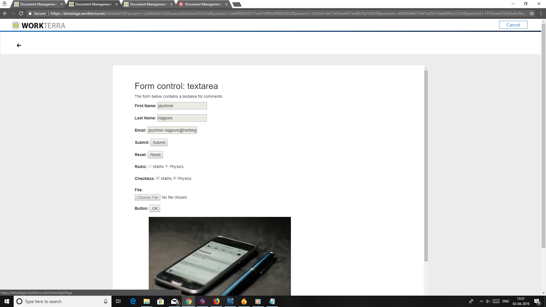Screen dimensions: 546x307
Task: Open the Windows Start menu
Action: (x=7, y=301)
